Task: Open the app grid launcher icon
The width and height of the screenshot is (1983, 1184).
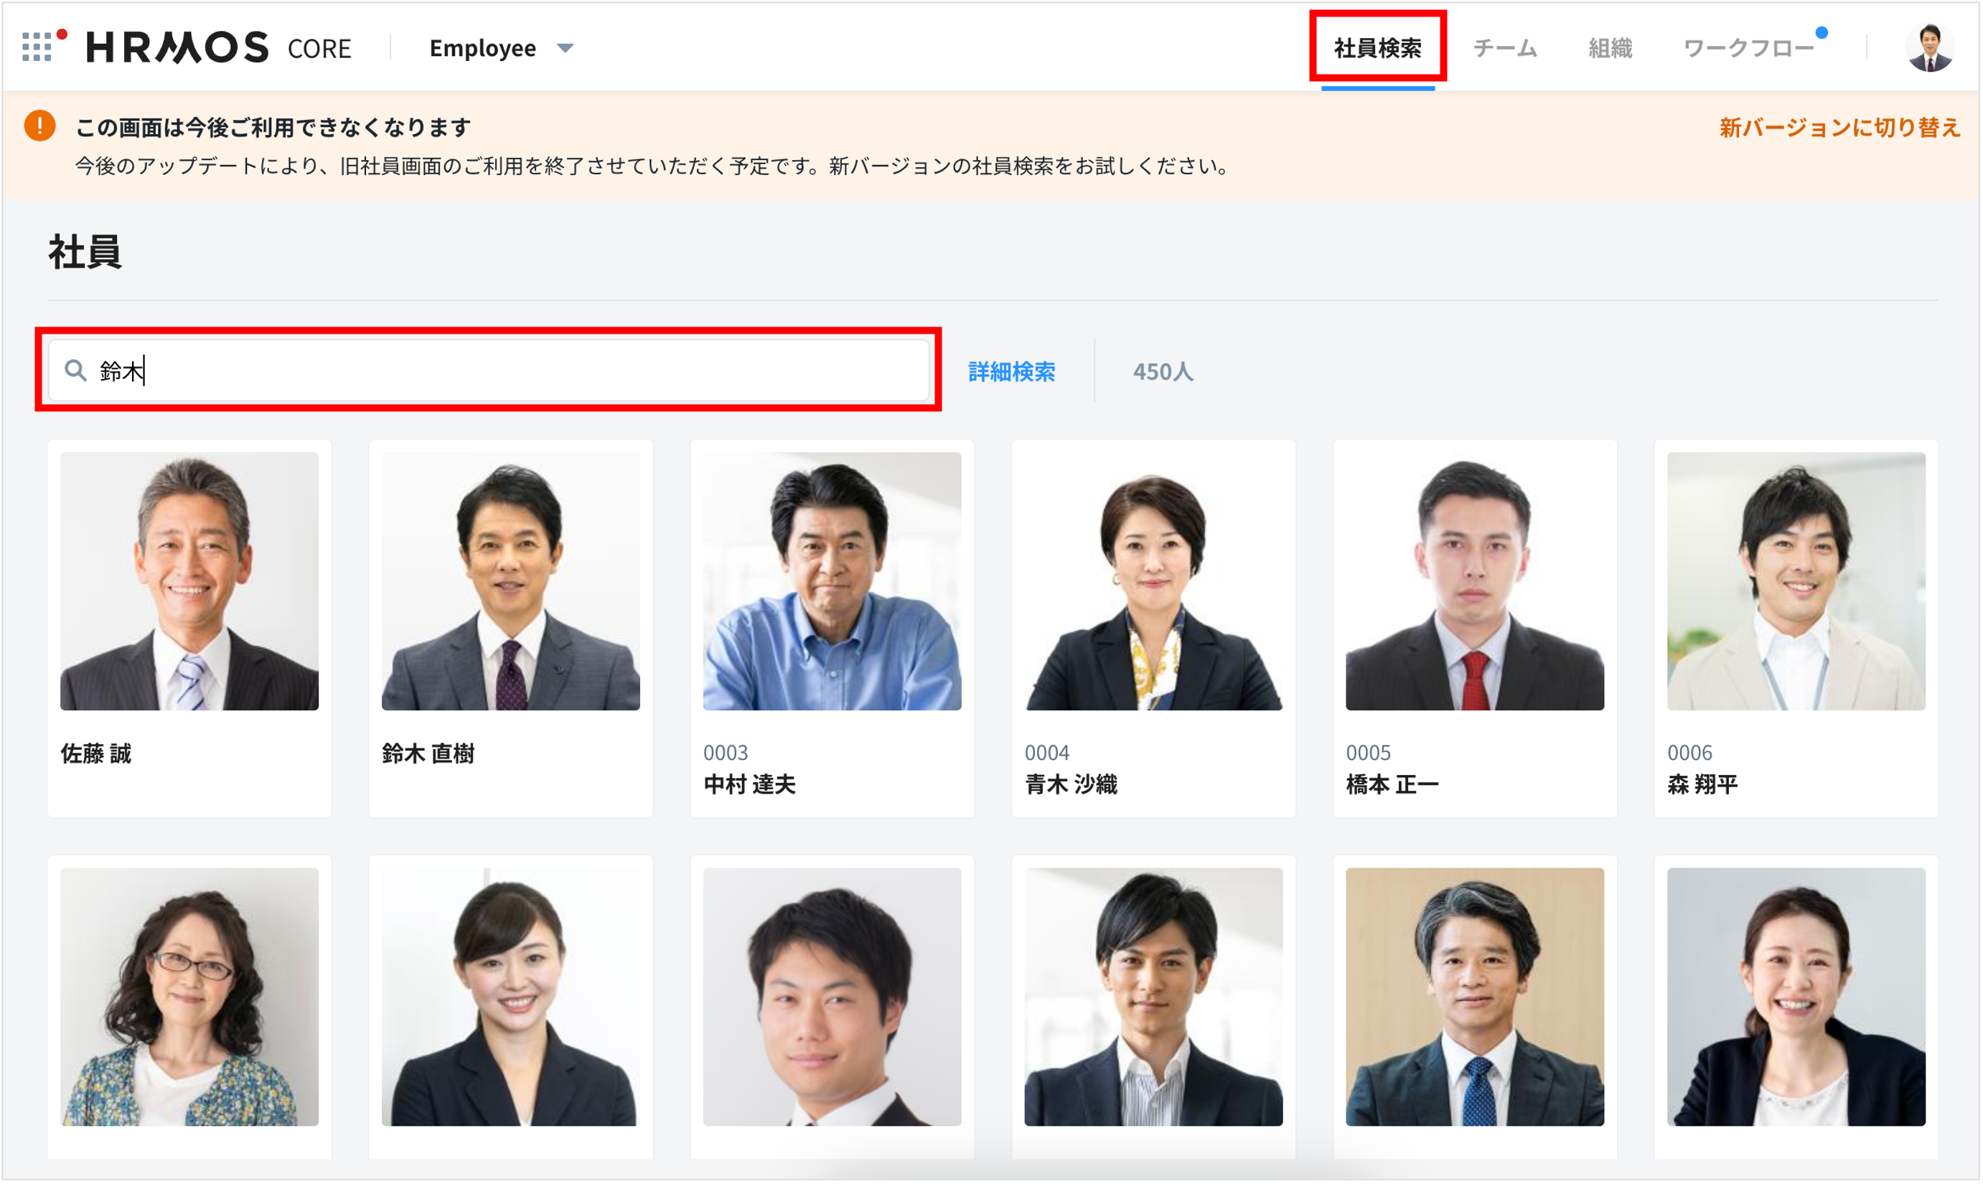Action: tap(37, 47)
